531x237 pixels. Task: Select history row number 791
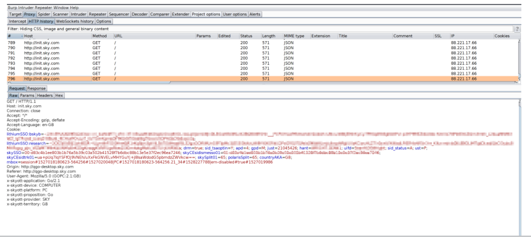[263, 53]
